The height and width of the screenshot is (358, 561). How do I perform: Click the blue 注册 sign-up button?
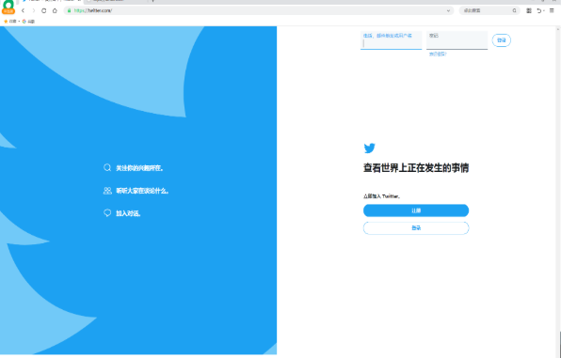pos(416,210)
